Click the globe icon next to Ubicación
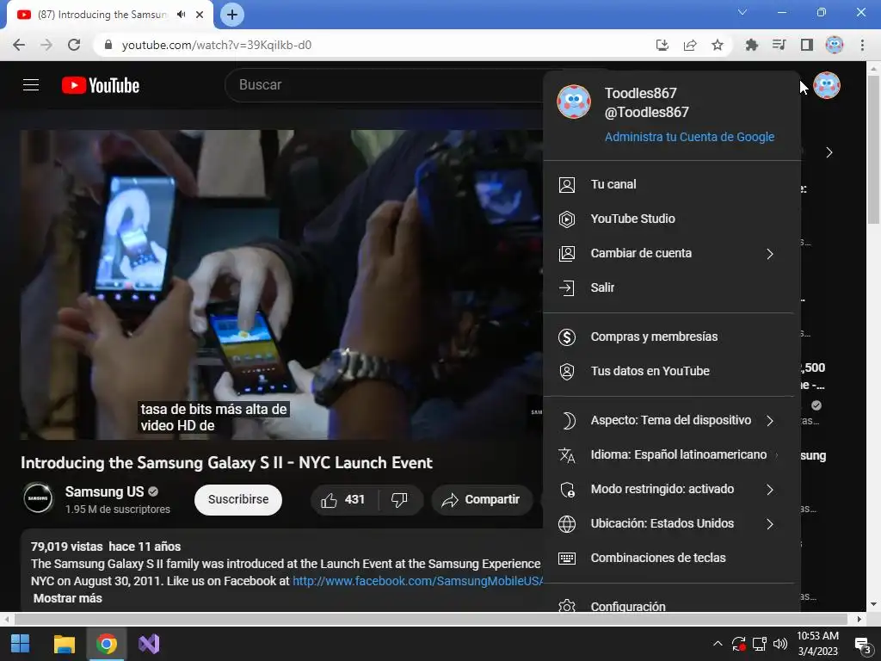The height and width of the screenshot is (661, 881). [x=567, y=524]
